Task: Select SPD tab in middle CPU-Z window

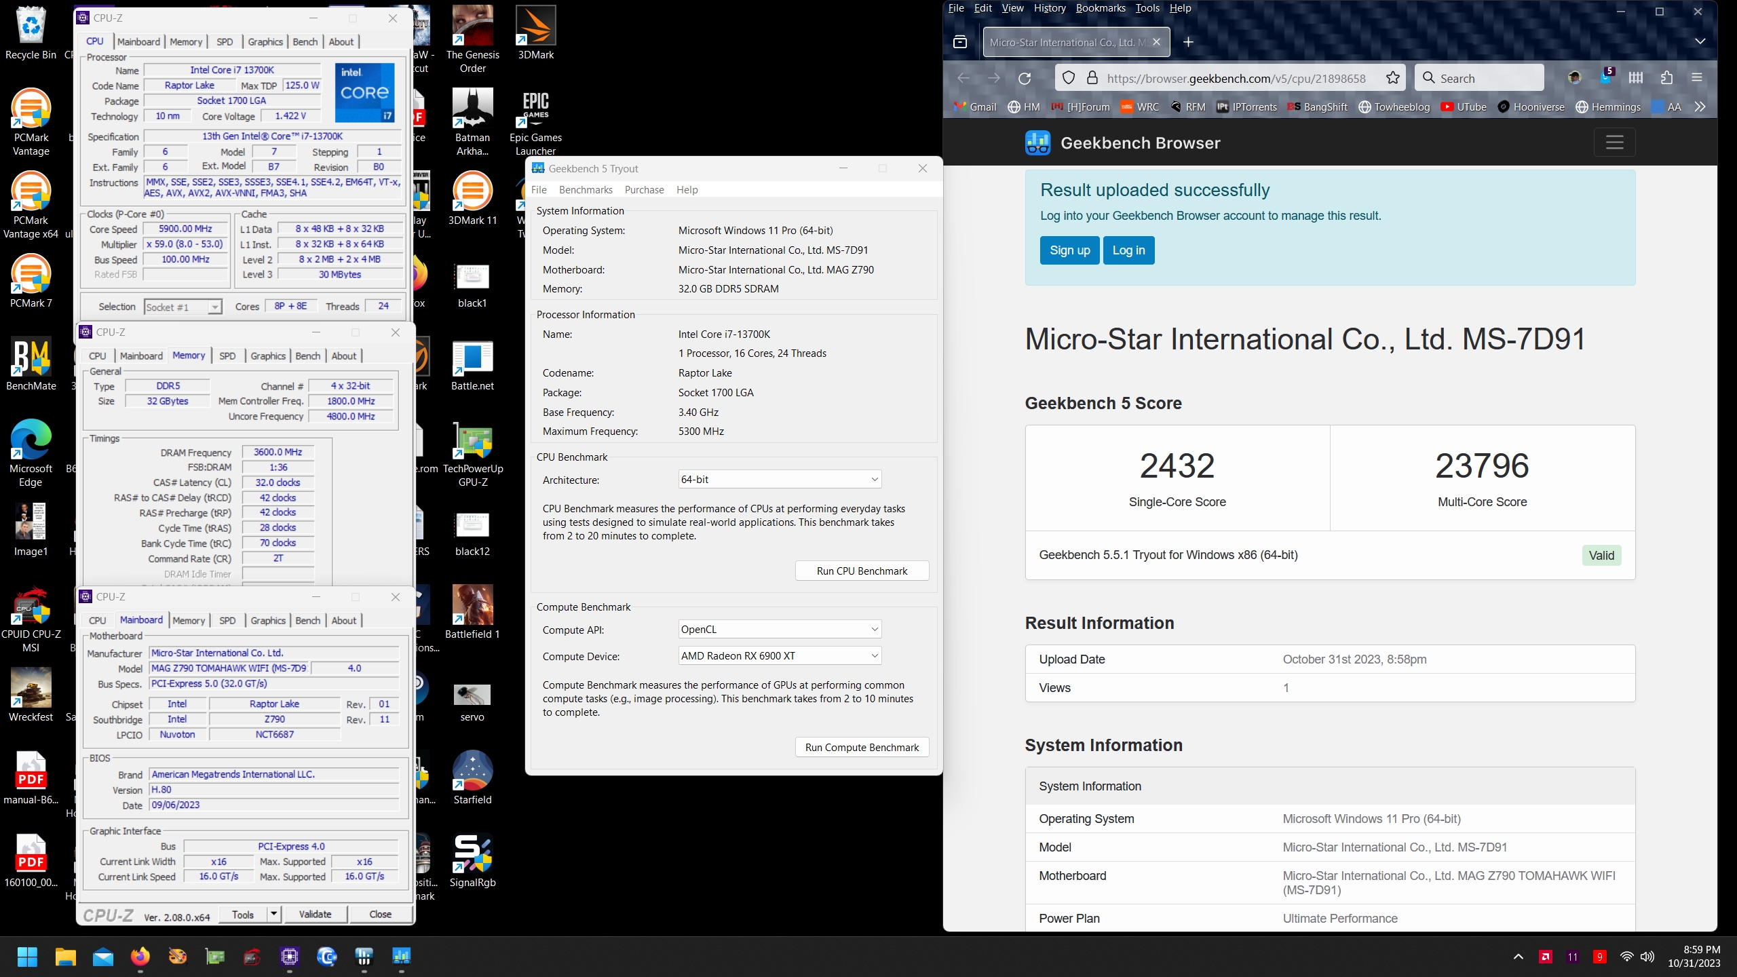Action: tap(227, 356)
